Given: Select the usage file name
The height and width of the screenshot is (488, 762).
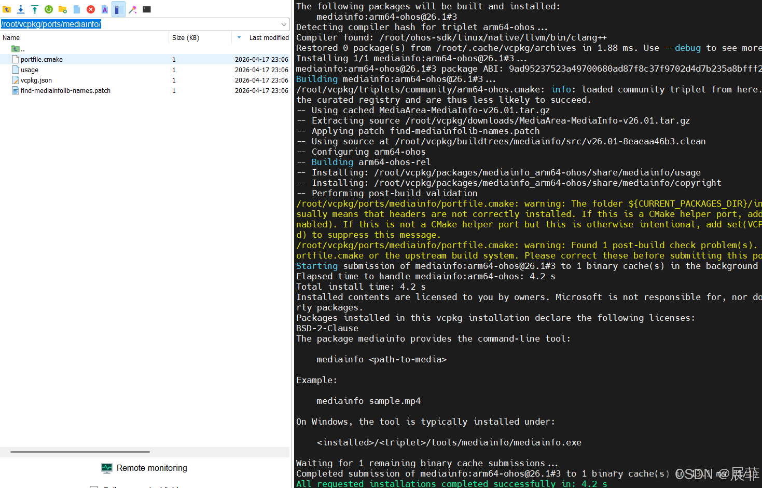Looking at the screenshot, I should (x=30, y=70).
